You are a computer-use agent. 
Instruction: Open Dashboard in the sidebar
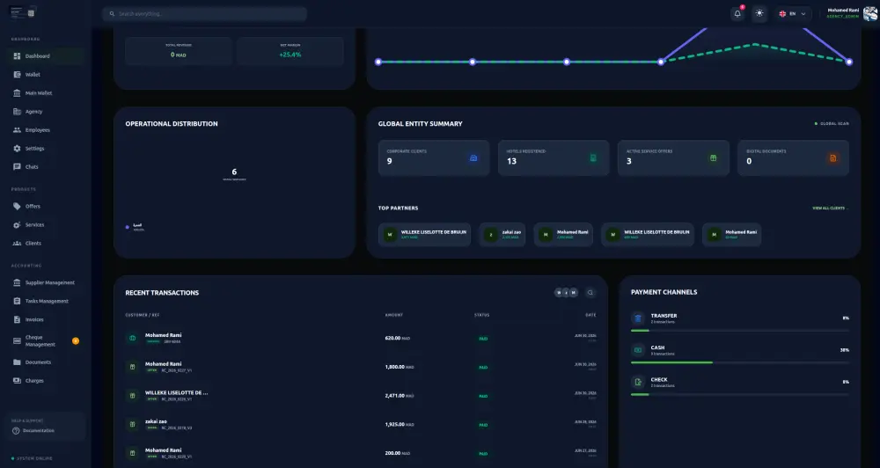[x=46, y=56]
